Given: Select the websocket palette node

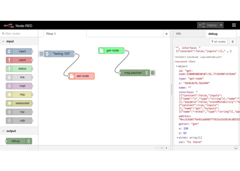Looking at the screenshot, I should point(19,103).
